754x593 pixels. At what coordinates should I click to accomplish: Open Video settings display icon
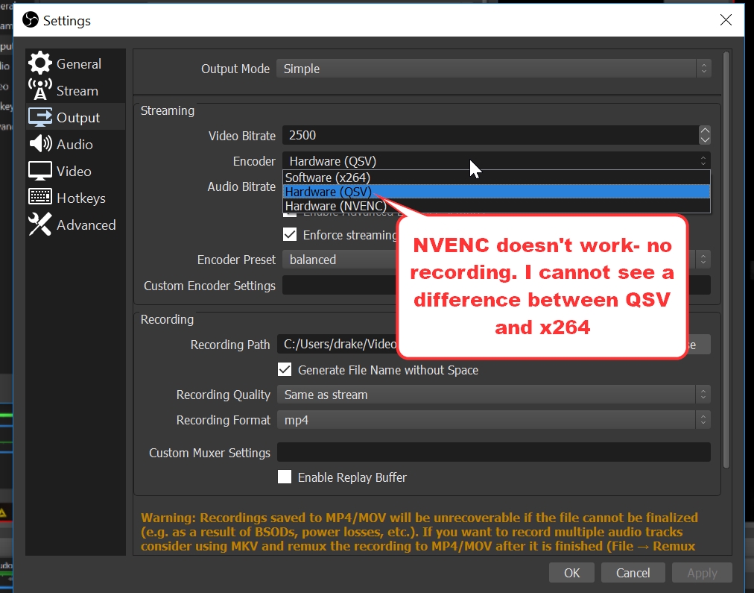tap(40, 171)
